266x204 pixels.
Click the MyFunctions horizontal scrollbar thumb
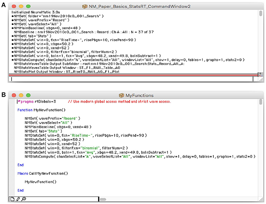pos(103,199)
